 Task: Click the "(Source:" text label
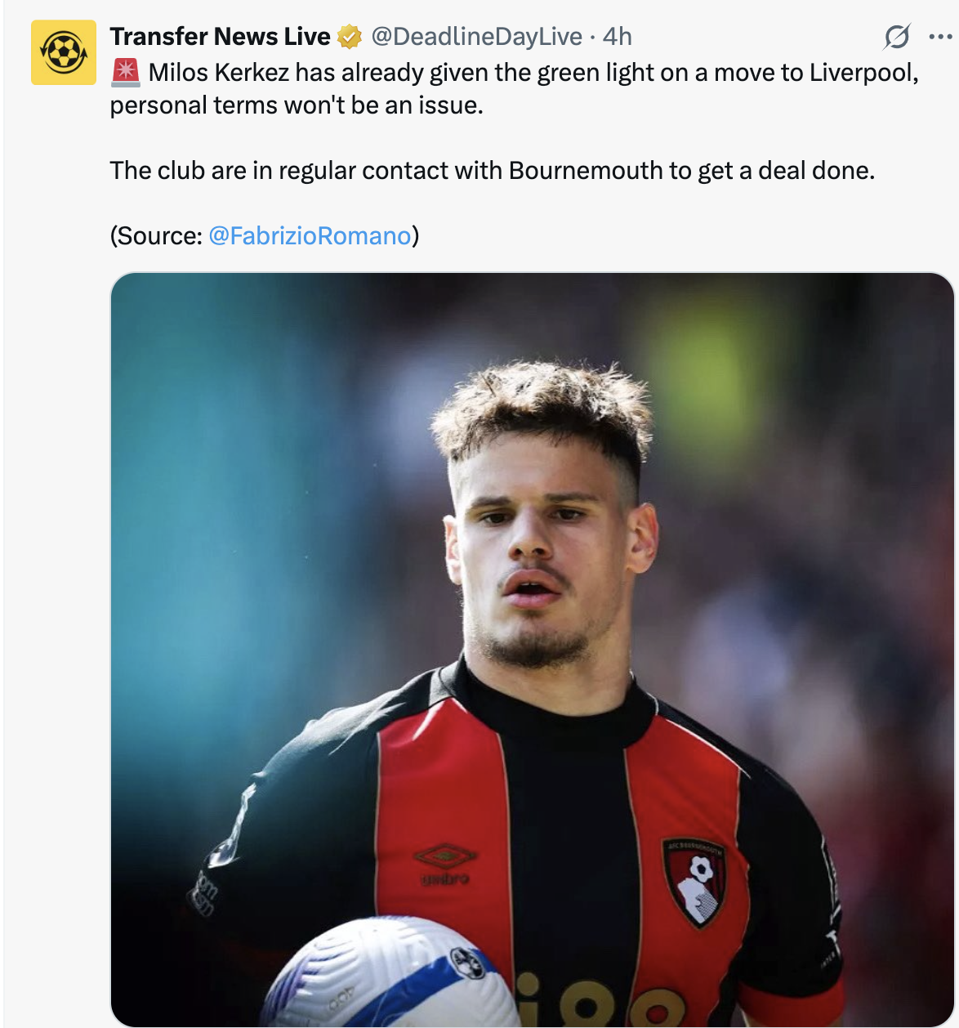(x=156, y=236)
